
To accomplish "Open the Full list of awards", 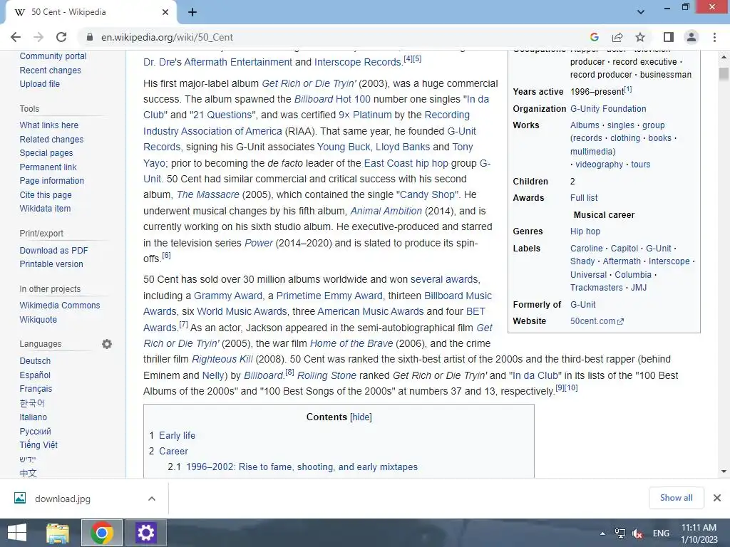I will point(584,198).
